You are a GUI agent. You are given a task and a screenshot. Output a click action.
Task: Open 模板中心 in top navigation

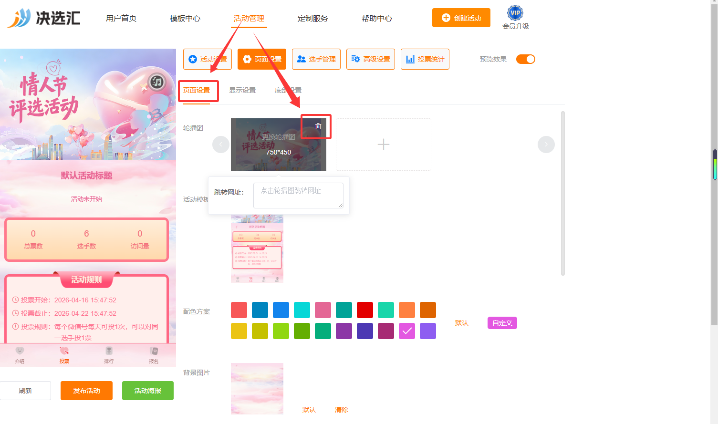185,18
